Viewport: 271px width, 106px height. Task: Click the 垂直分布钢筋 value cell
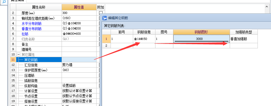[79, 28]
